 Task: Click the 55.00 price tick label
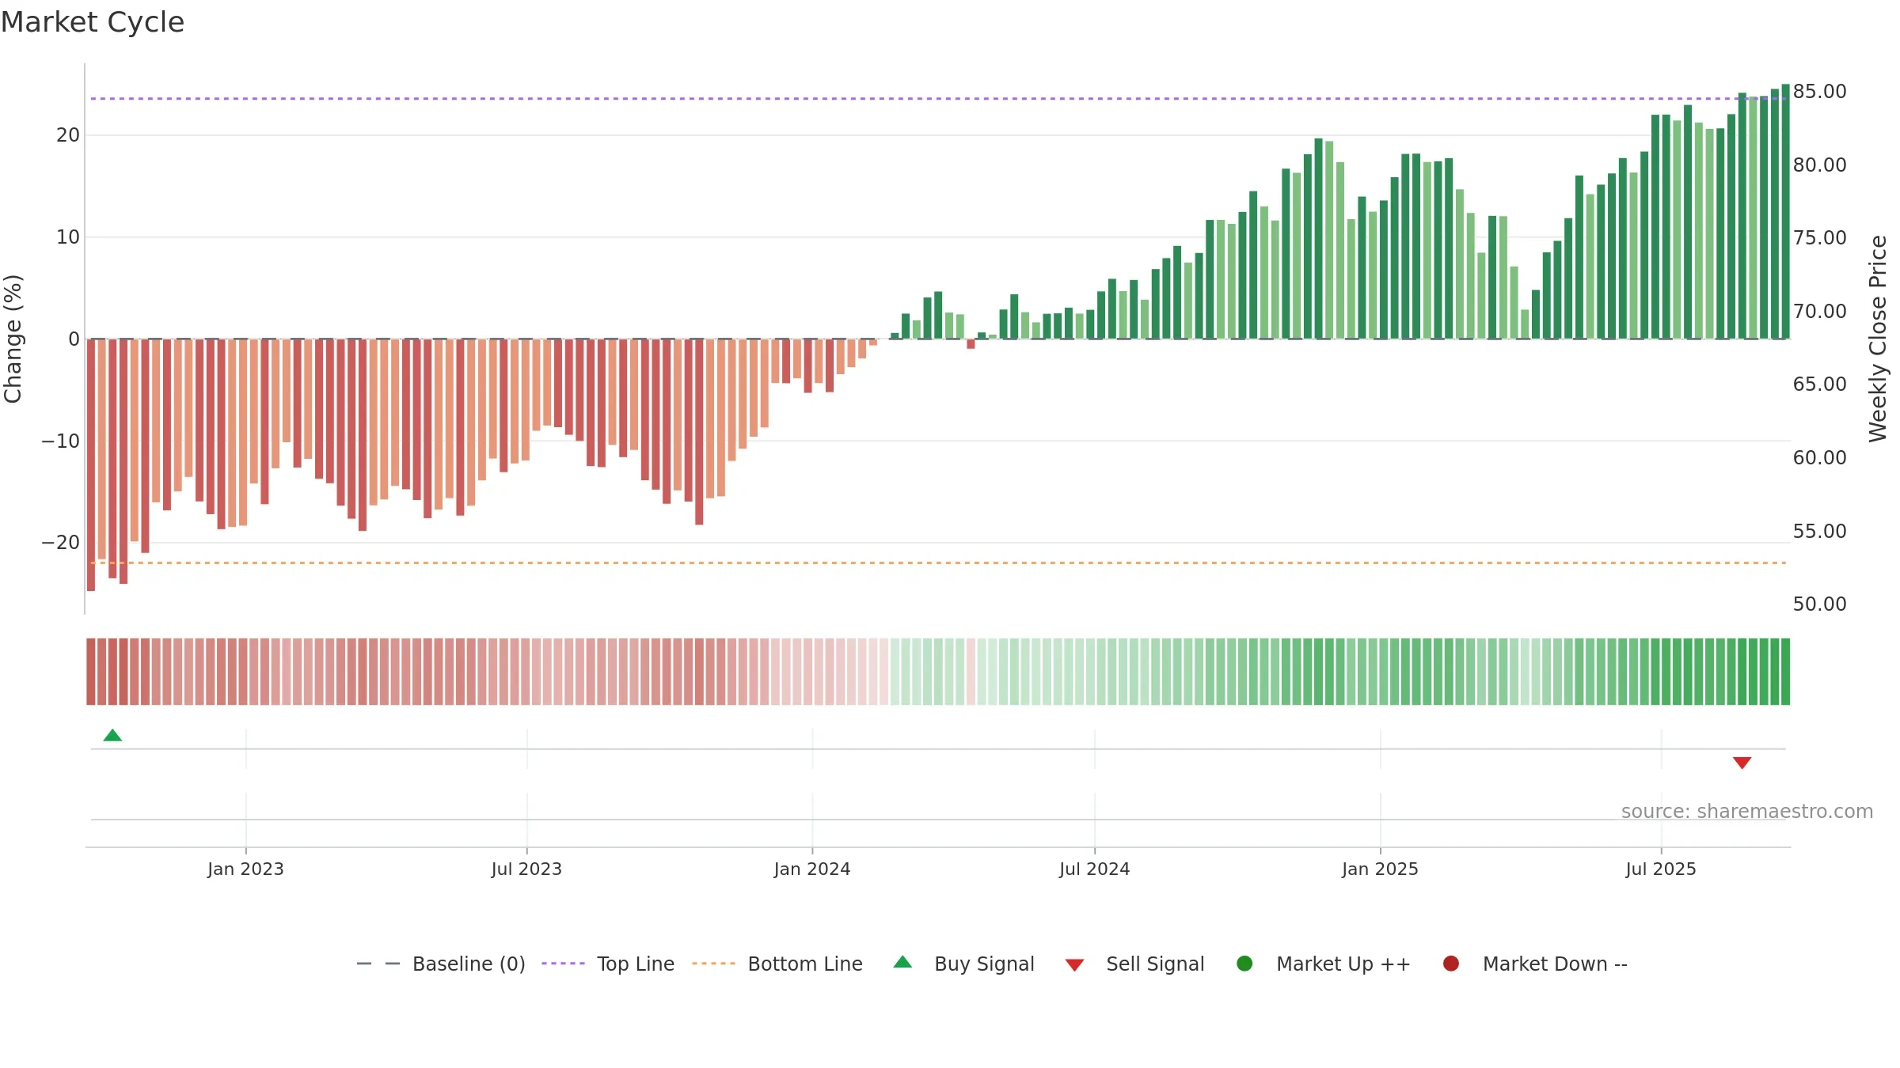(x=1819, y=531)
